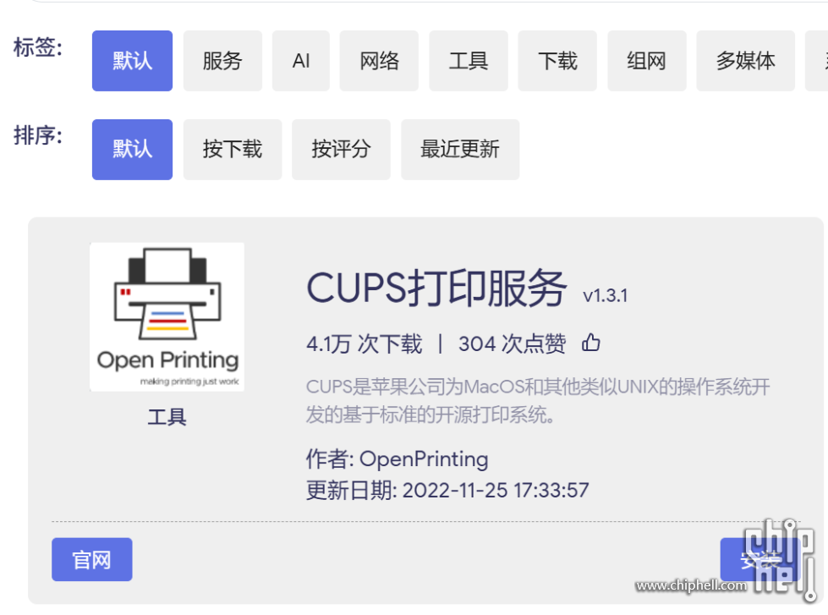The width and height of the screenshot is (828, 615).
Task: Click the CUPS description paragraph
Action: tap(538, 401)
